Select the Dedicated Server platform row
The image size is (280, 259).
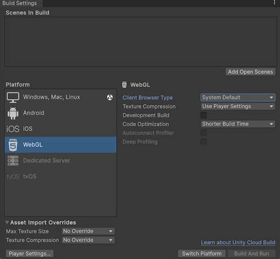click(60, 161)
